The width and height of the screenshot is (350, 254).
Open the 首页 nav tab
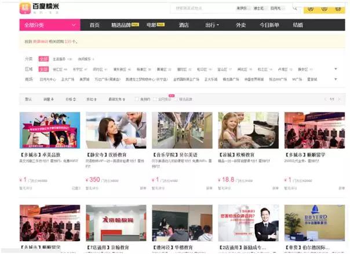point(94,25)
